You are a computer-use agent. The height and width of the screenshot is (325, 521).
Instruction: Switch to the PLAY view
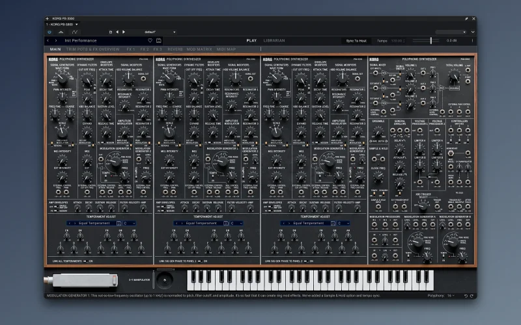point(251,40)
